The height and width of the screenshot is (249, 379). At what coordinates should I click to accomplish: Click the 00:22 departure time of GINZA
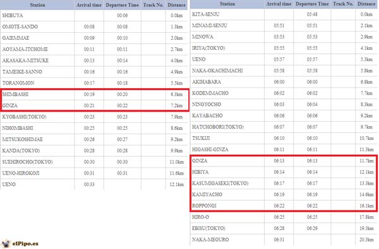point(123,105)
